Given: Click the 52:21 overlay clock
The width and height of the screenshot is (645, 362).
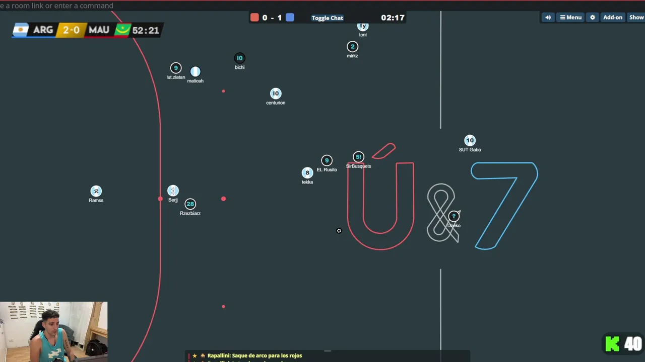Looking at the screenshot, I should [146, 30].
